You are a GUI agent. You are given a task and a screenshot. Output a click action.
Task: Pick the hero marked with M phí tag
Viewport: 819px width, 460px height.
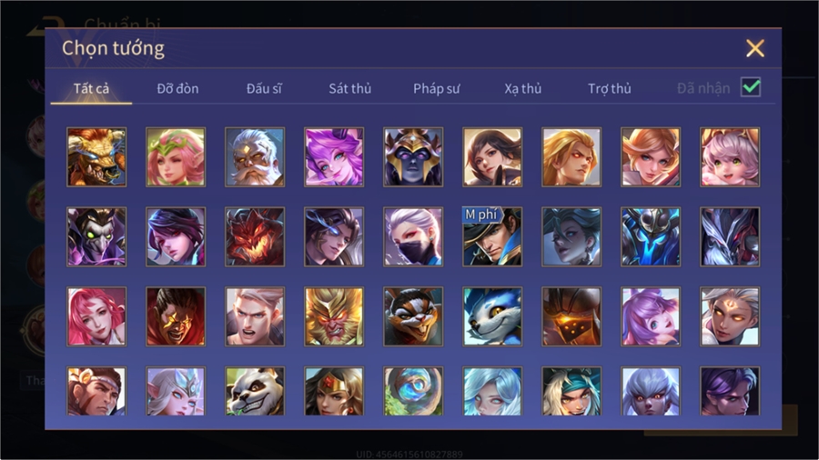coord(492,236)
